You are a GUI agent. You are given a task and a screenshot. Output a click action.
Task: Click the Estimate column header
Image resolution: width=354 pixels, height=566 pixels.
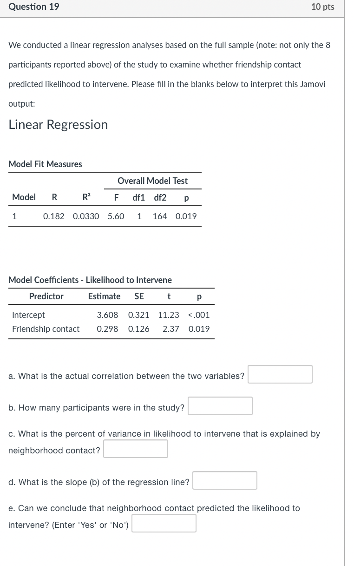[x=105, y=296]
